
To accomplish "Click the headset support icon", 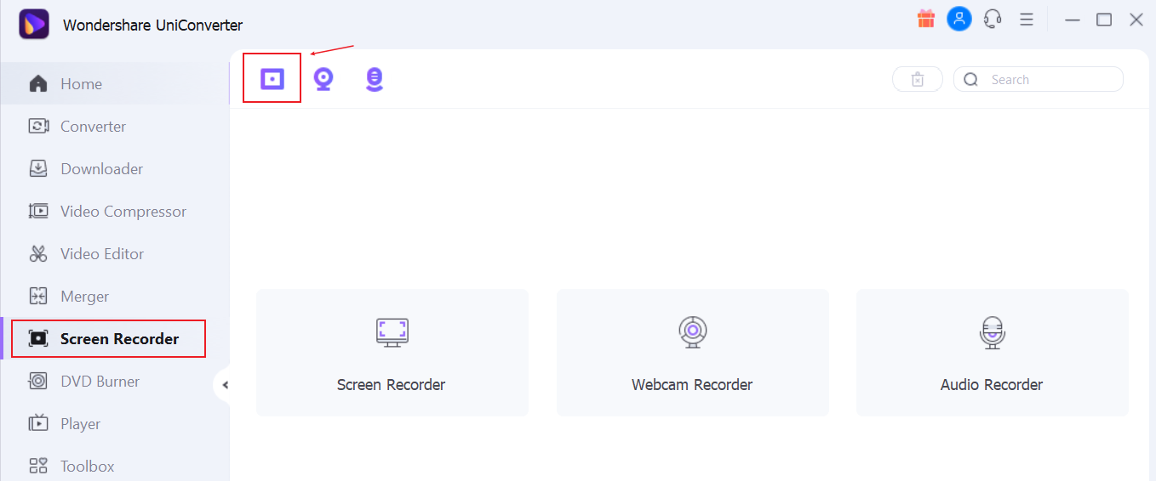I will tap(992, 20).
